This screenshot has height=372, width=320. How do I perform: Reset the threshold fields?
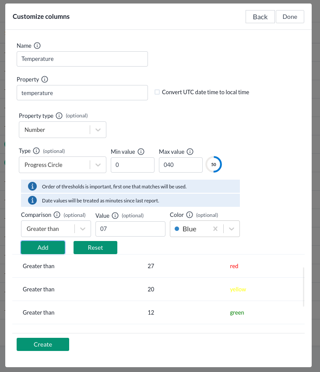[x=95, y=248]
